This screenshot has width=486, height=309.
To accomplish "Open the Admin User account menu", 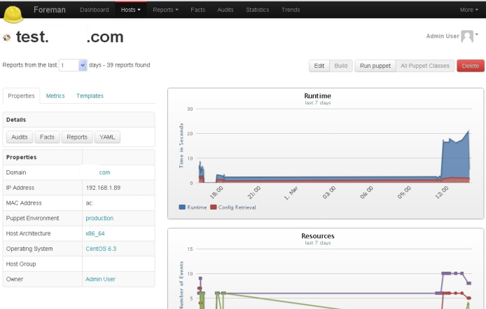I will 452,36.
